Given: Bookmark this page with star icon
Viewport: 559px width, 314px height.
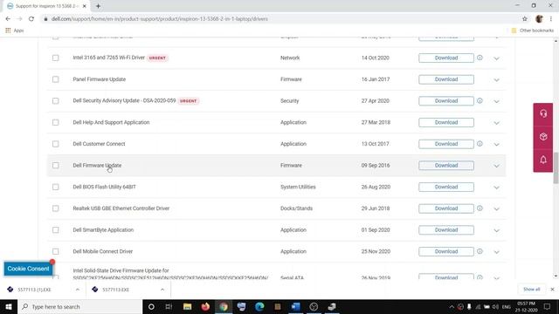Looking at the screenshot, I should pyautogui.click(x=525, y=19).
